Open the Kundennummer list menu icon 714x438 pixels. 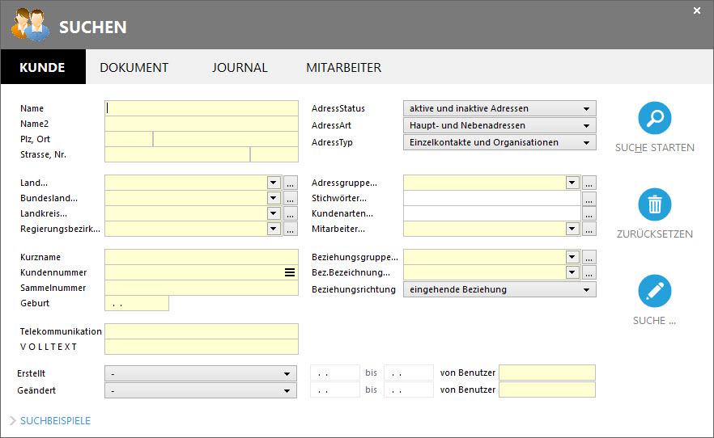click(x=290, y=273)
